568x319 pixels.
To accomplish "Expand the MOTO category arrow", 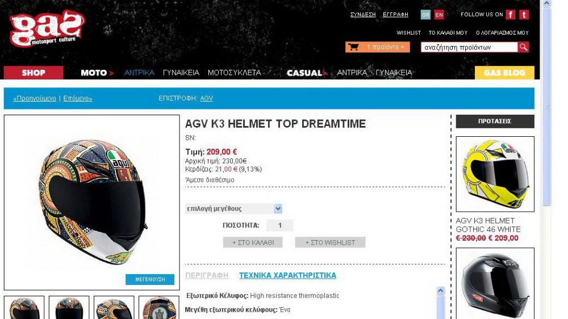I will click(x=111, y=73).
